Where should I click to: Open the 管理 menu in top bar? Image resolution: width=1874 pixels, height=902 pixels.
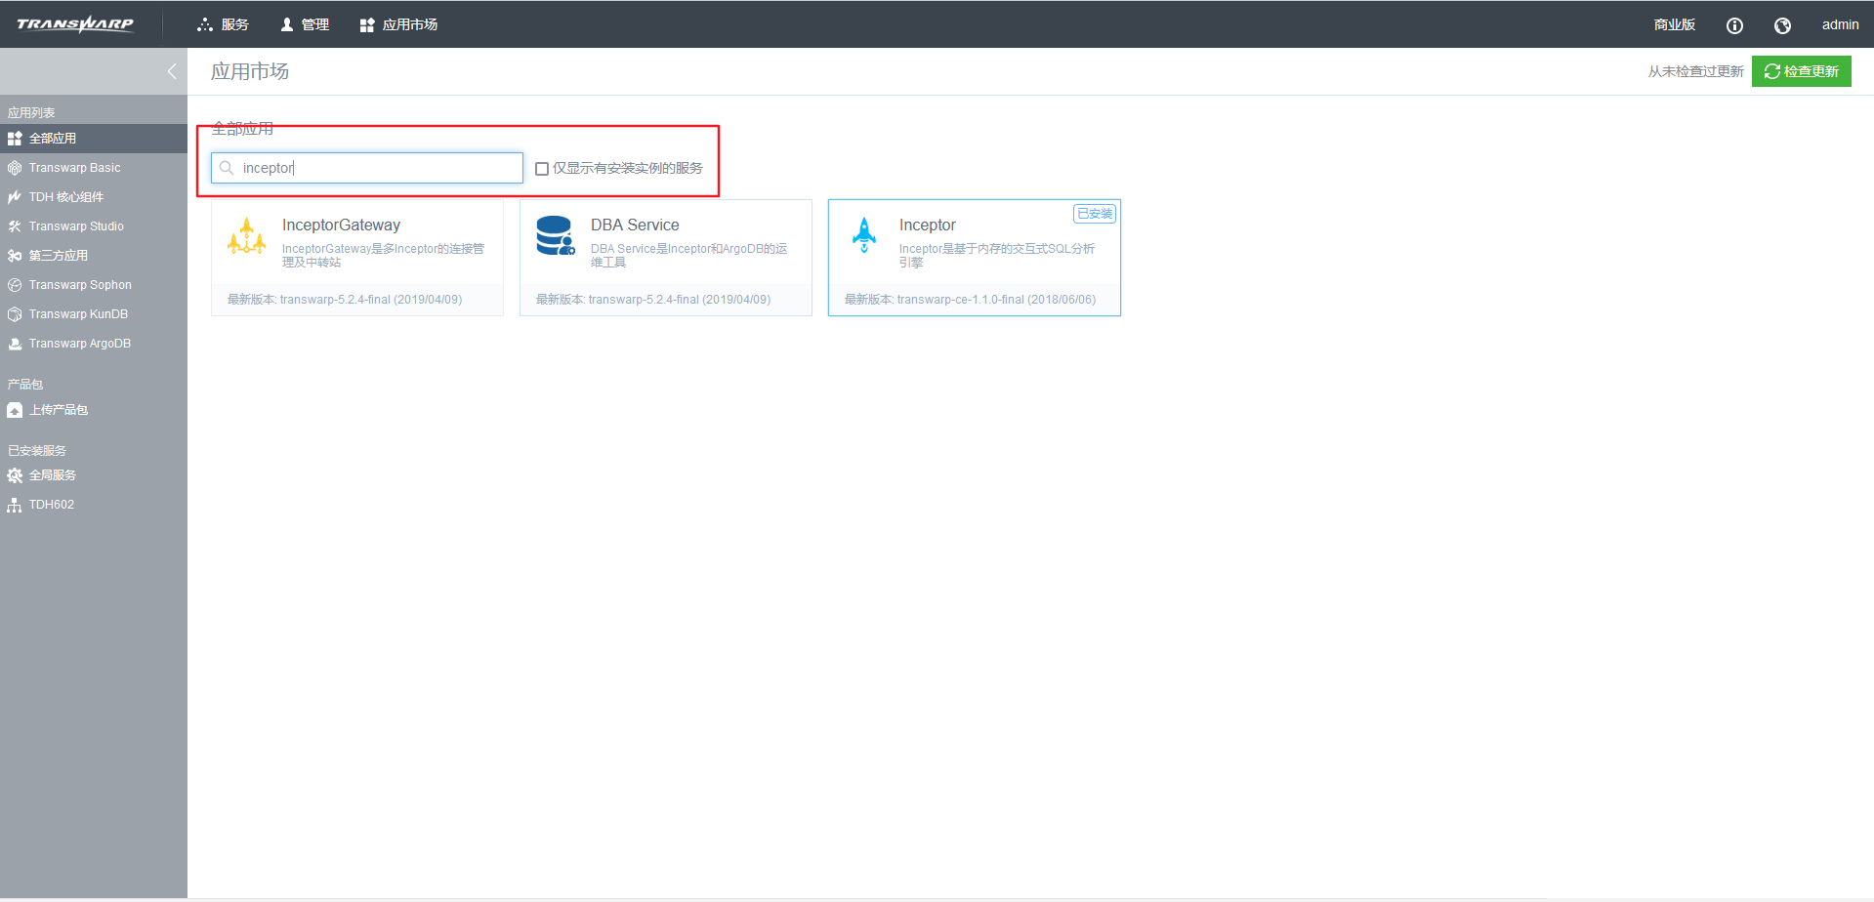pyautogui.click(x=305, y=24)
